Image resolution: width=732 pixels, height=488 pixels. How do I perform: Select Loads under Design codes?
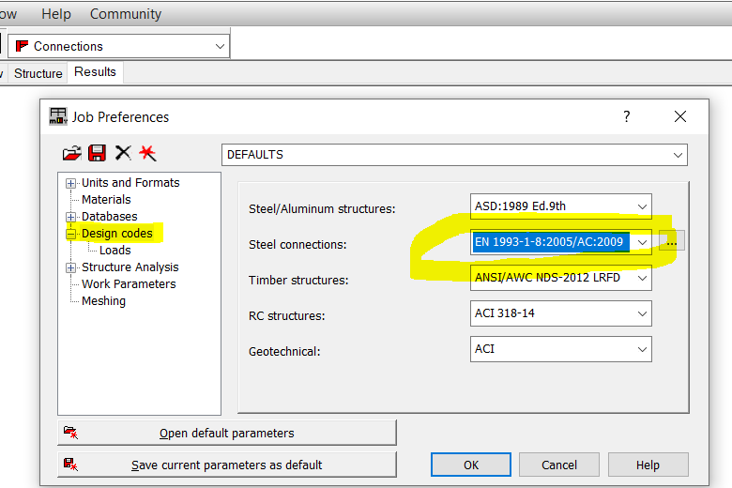point(114,251)
